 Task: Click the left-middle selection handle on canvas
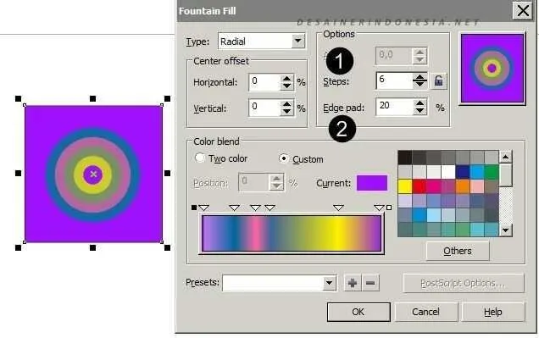point(18,173)
